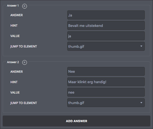
Task: Click the JUMP TO ELEMENT label in Answer 1
Action: [24, 46]
